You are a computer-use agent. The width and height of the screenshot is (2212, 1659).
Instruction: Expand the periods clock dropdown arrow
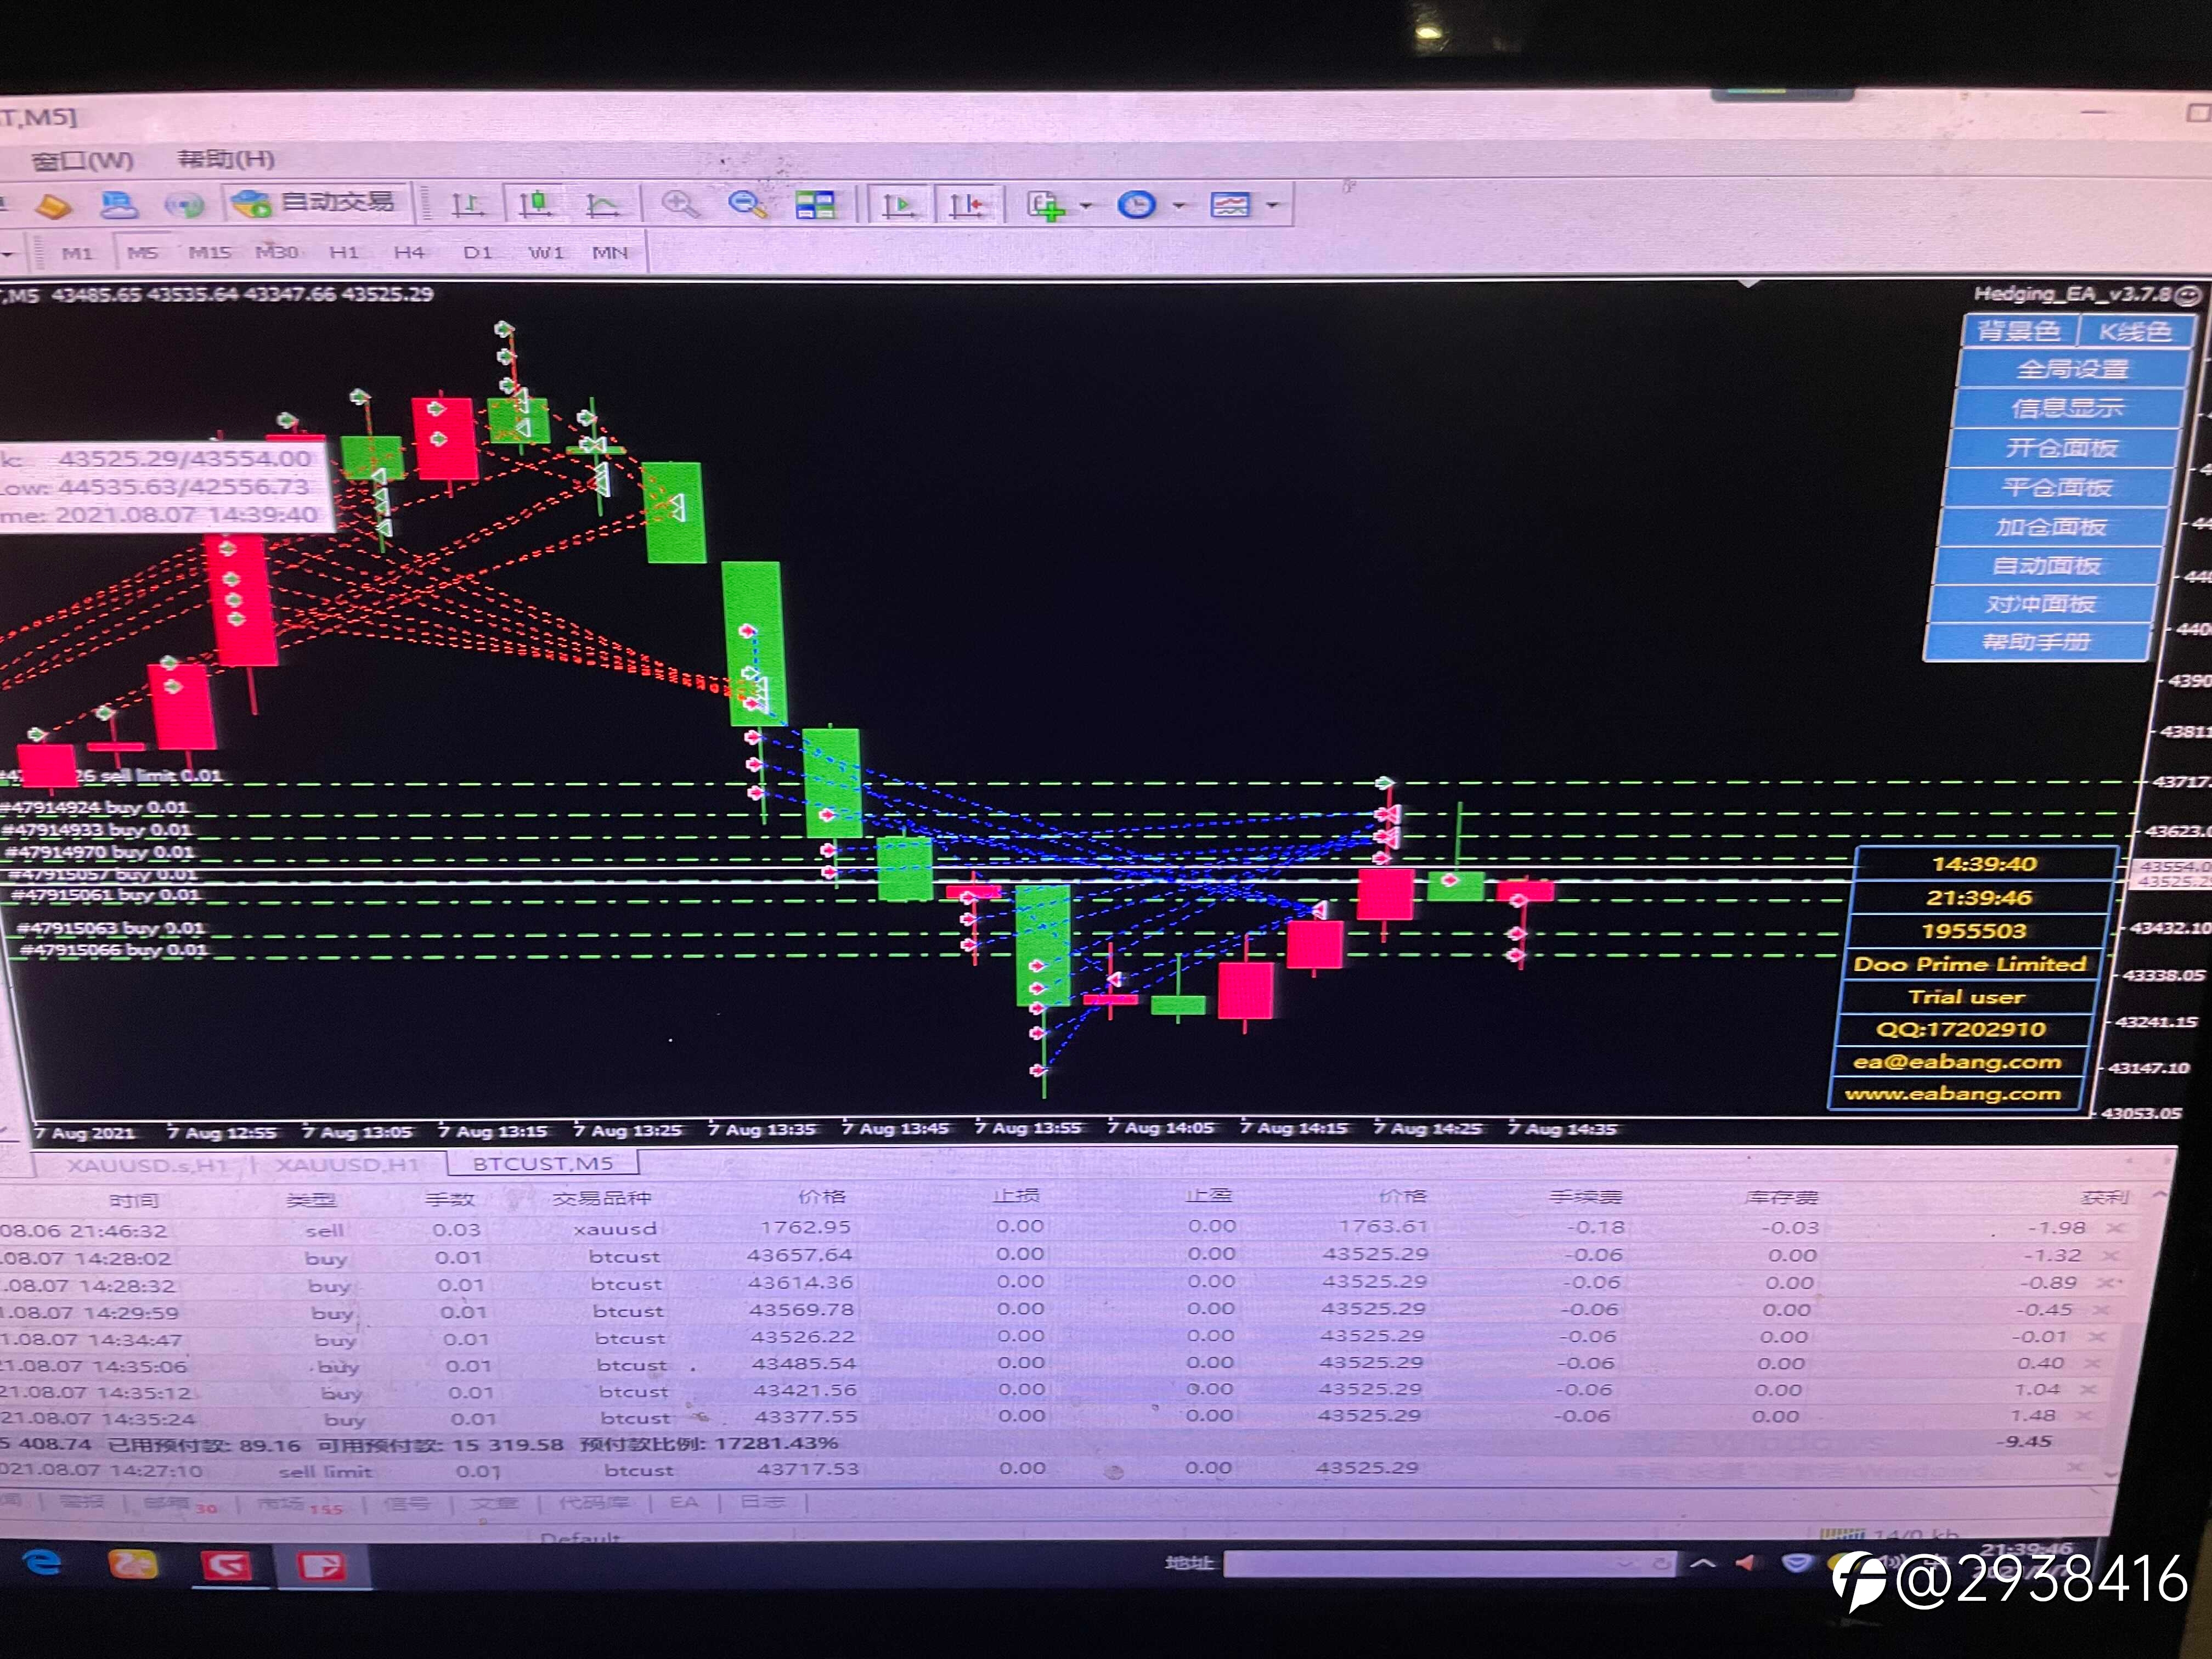pos(1179,206)
